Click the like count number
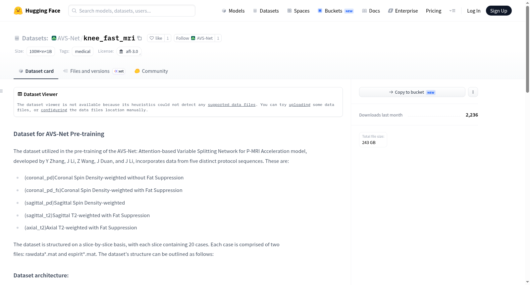Screen dimensions: 530x285 [168, 38]
